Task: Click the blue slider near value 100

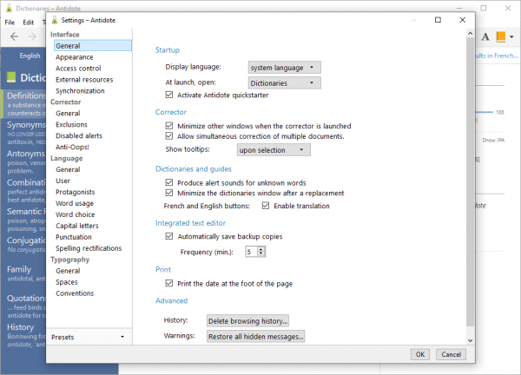Action: pos(485,112)
